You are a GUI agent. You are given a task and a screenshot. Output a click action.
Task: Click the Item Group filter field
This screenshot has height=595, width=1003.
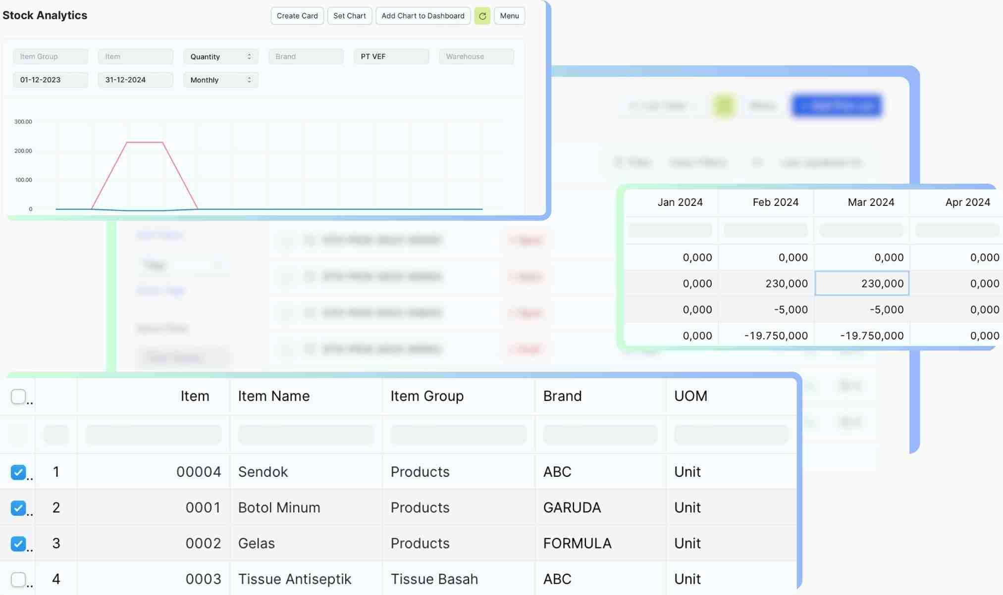[x=51, y=56]
